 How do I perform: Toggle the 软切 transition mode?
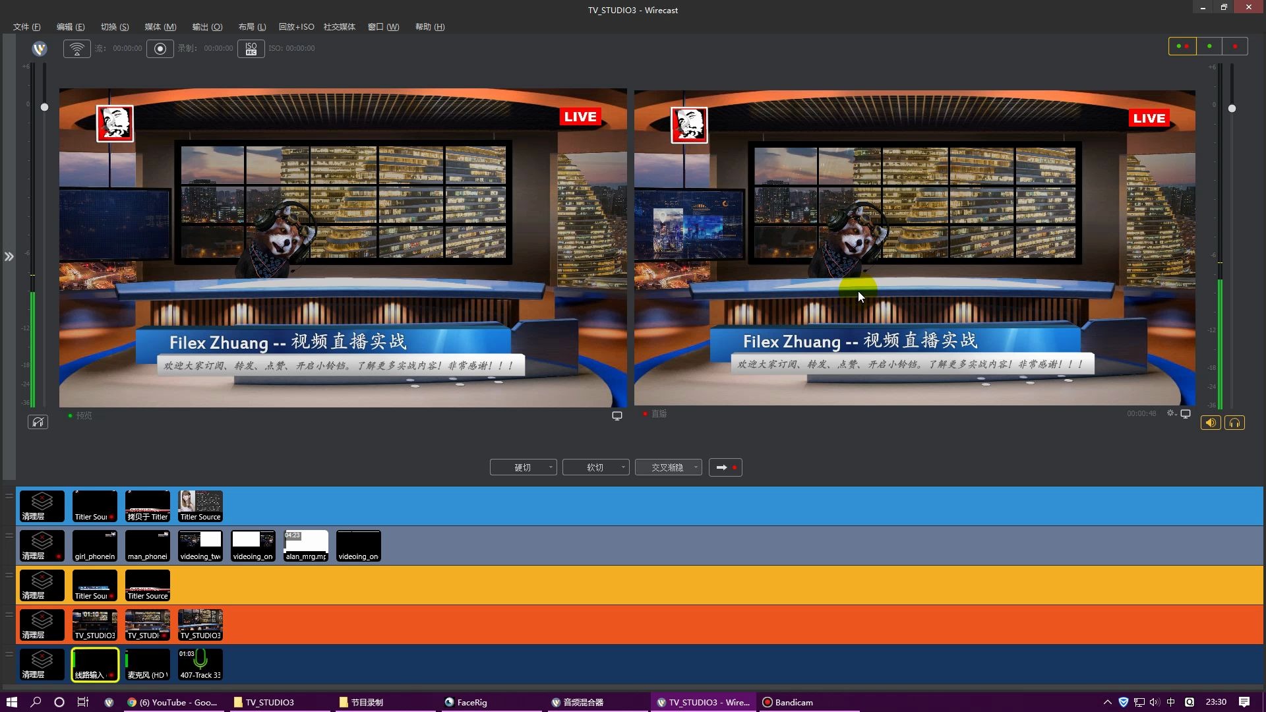point(595,467)
